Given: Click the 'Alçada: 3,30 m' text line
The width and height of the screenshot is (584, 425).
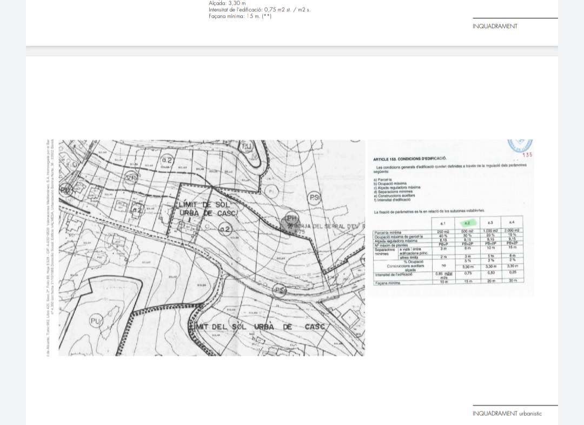Looking at the screenshot, I should point(227,3).
